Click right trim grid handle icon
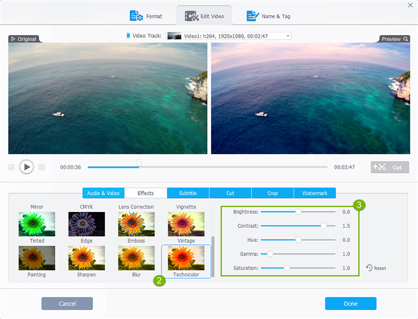Viewport: 418px width, 319px height. (x=42, y=167)
